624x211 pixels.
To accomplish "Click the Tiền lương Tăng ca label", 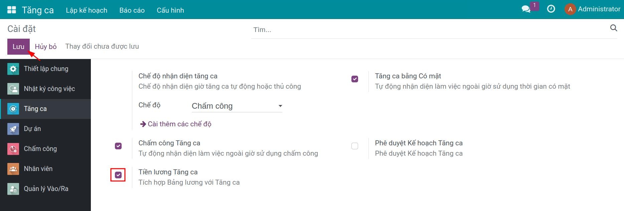I will tap(168, 172).
